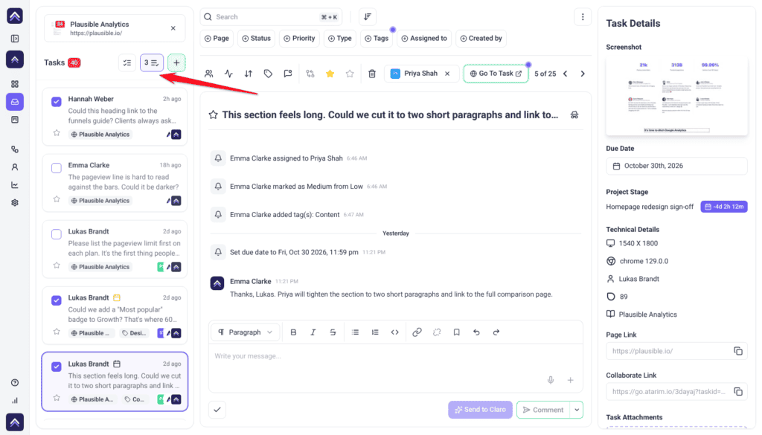Click the filled yellow star icon

330,74
